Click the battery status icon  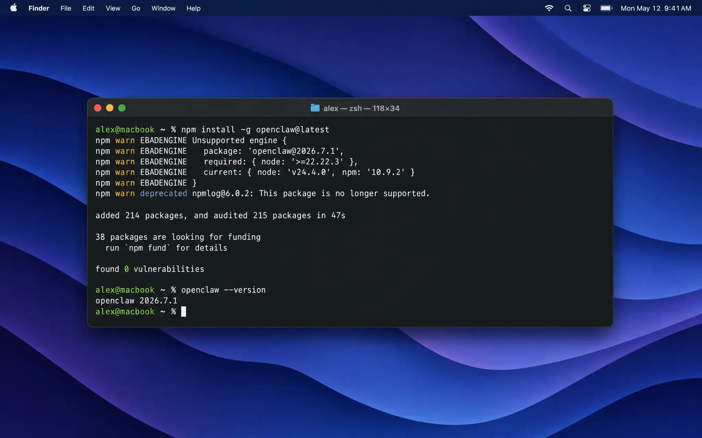606,8
